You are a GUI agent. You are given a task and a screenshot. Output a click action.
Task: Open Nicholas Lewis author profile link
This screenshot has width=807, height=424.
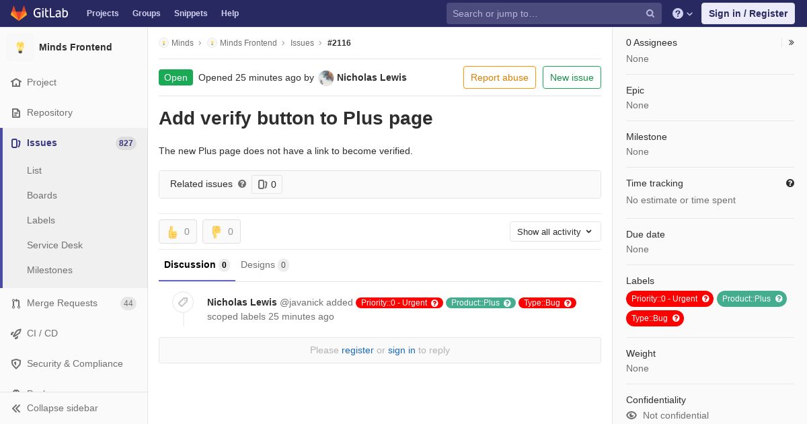[x=372, y=77]
